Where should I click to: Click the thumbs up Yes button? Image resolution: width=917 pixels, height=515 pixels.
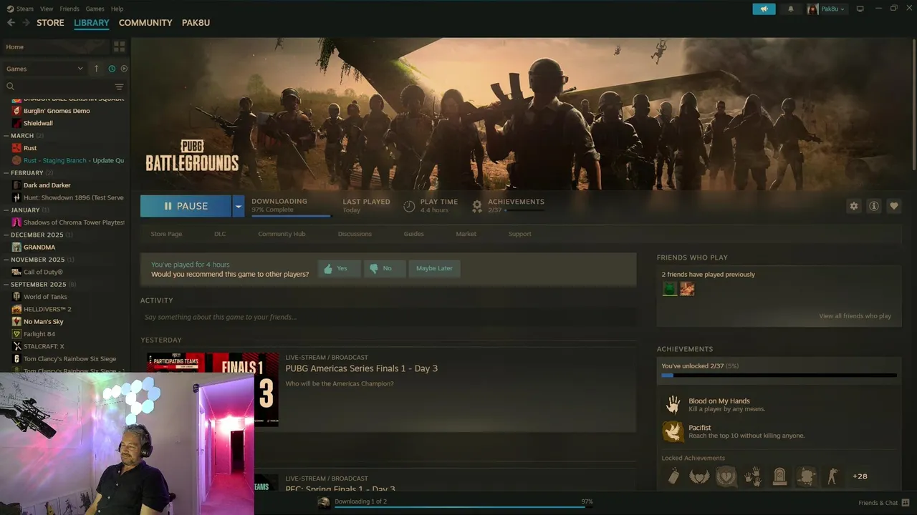(338, 268)
